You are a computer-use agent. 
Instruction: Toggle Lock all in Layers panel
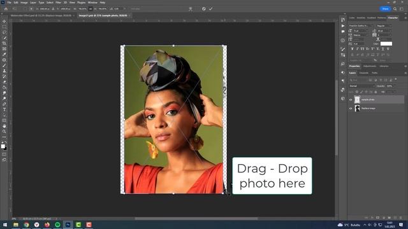click(x=375, y=92)
